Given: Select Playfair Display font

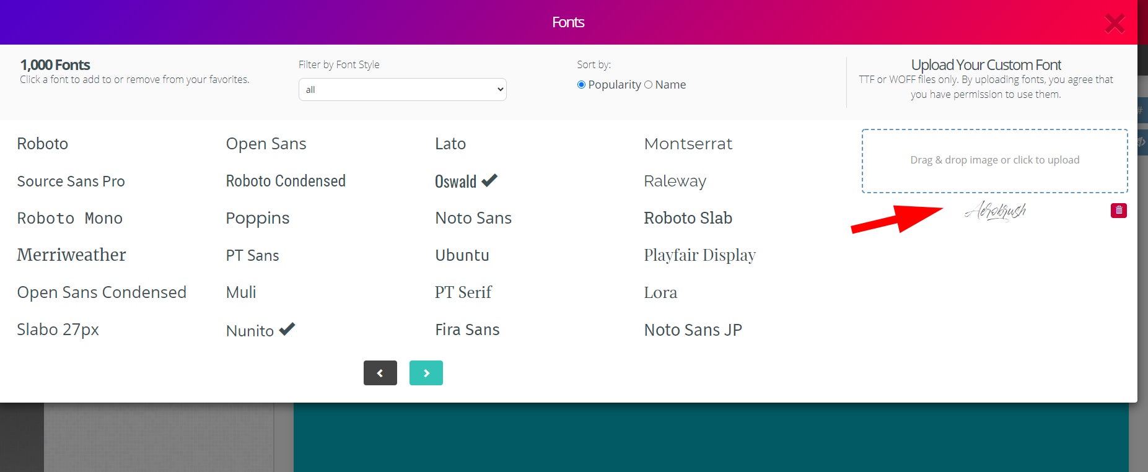Looking at the screenshot, I should click(x=699, y=255).
